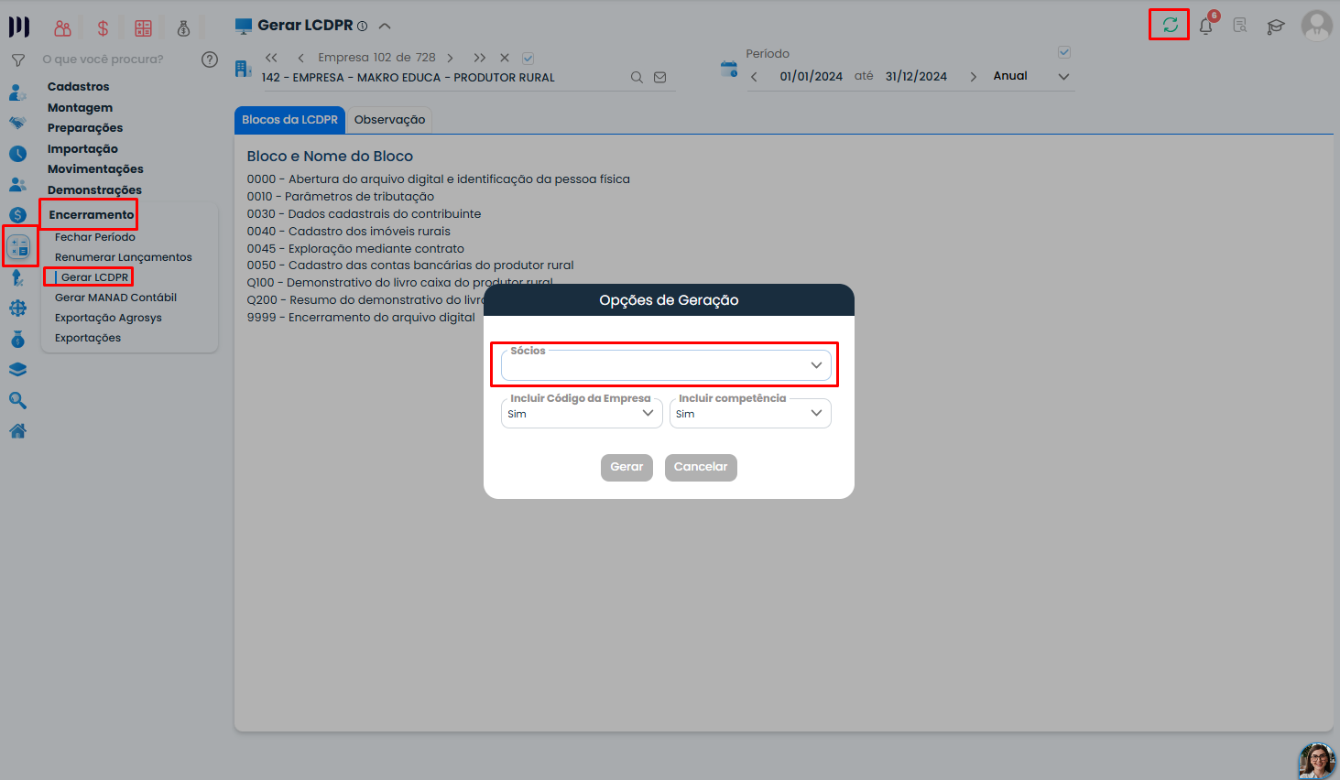
Task: Open the notifications bell
Action: [1206, 26]
